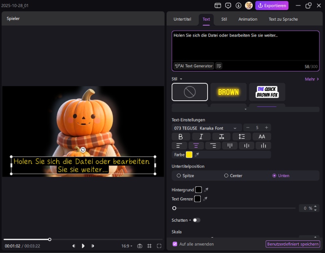
Task: Uncheck Auf alle anwenden checkbox
Action: [175, 244]
